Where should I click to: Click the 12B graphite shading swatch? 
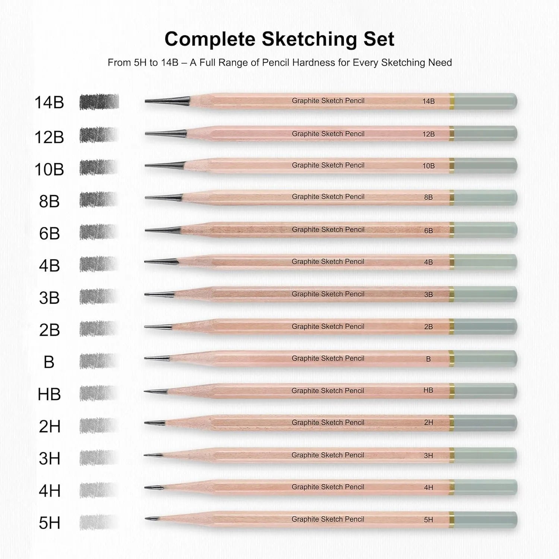click(x=99, y=135)
